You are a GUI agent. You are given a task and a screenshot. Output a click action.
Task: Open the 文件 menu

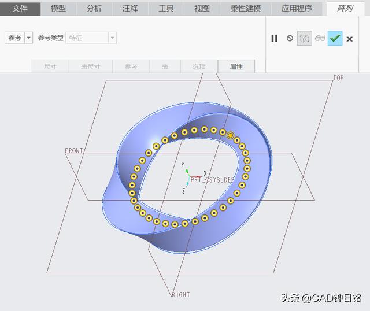coord(20,9)
